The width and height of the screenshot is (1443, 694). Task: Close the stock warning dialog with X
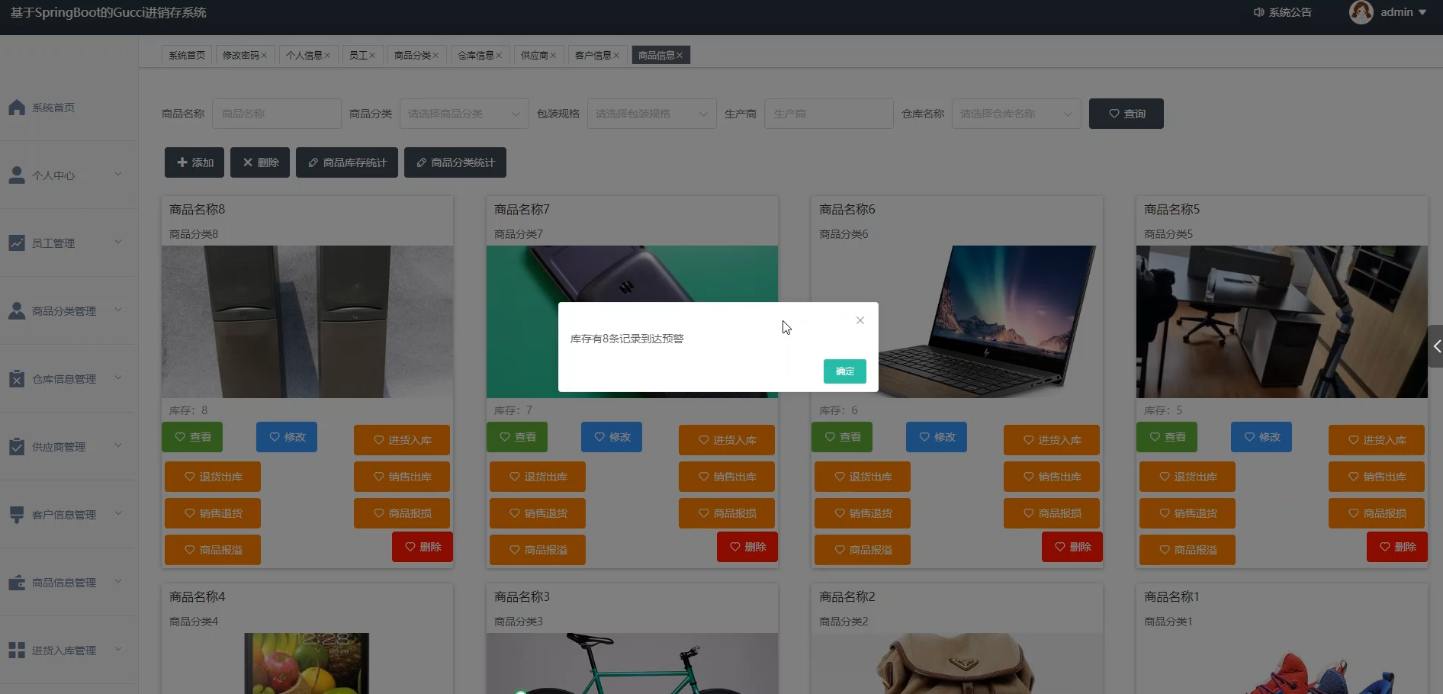coord(860,320)
